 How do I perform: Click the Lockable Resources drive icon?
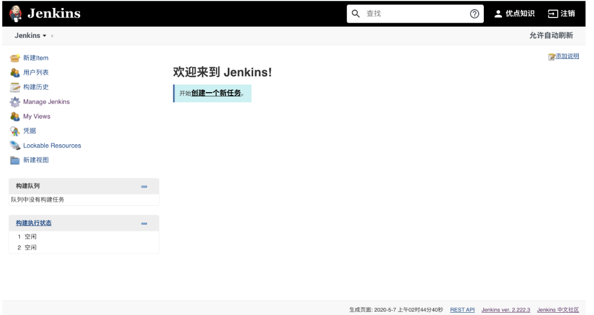point(15,145)
